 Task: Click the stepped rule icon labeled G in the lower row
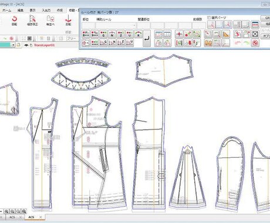[103, 43]
